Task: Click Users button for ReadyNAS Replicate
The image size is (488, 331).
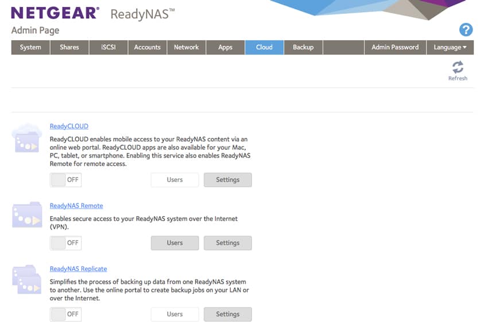Action: pos(175,314)
